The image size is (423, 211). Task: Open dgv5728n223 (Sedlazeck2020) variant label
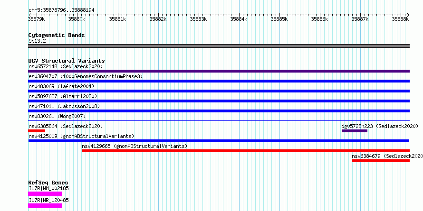point(380,126)
